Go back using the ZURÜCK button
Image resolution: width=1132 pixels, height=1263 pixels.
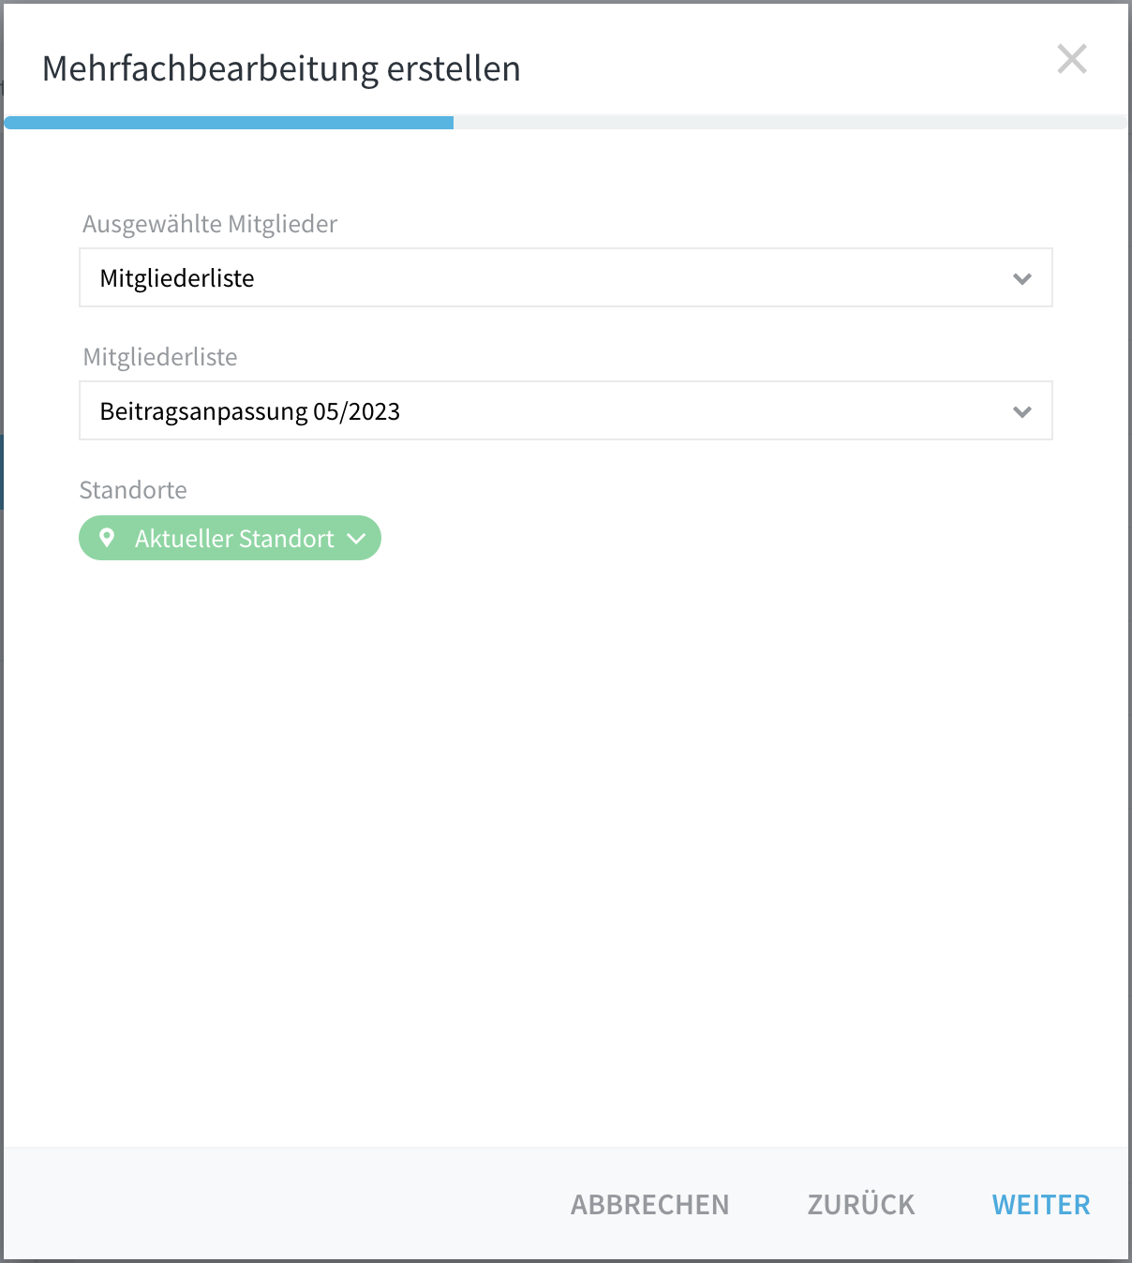[x=861, y=1204]
